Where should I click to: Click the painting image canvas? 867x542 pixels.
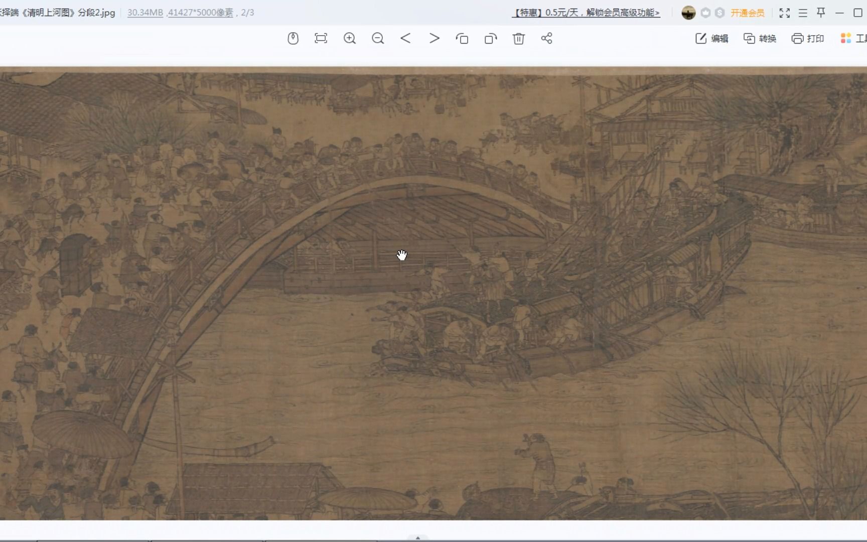point(434,294)
